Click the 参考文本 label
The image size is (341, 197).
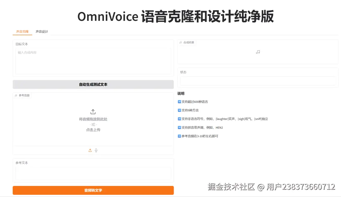click(22, 163)
